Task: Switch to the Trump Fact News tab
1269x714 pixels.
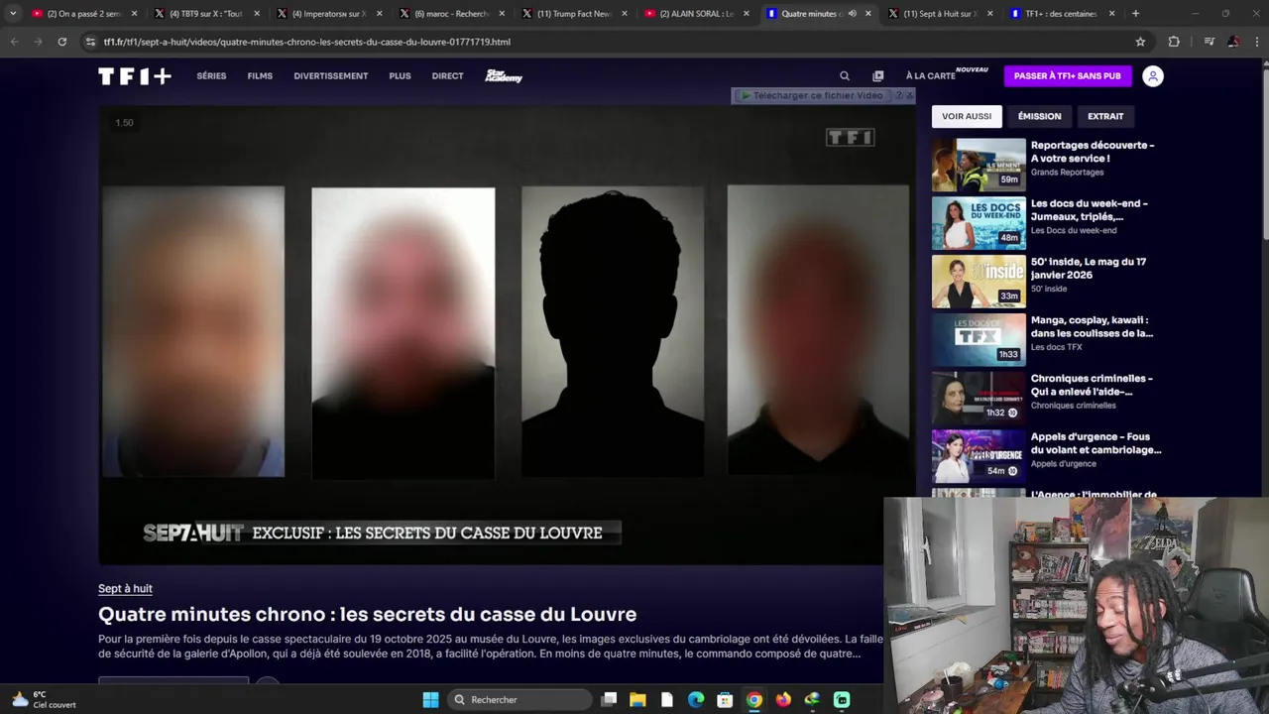Action: click(x=575, y=14)
